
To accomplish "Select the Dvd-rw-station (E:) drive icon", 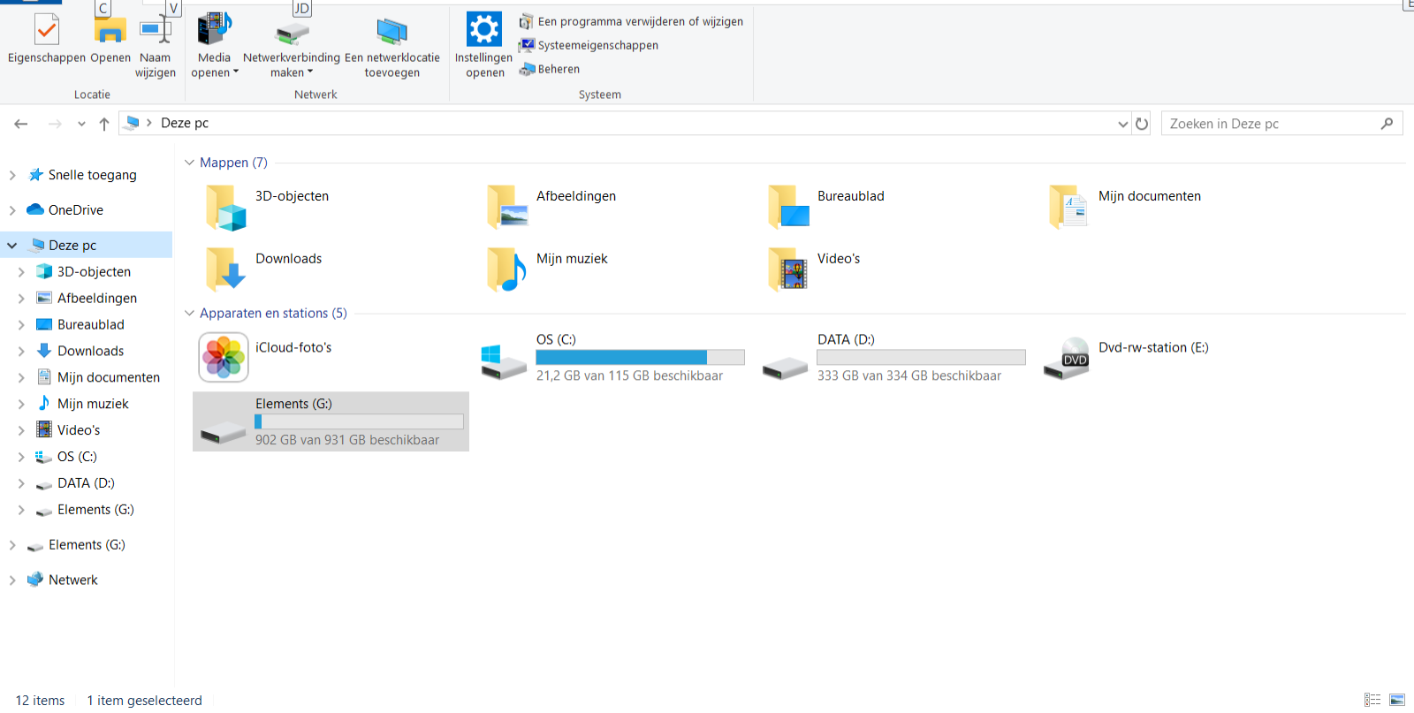I will tap(1067, 358).
